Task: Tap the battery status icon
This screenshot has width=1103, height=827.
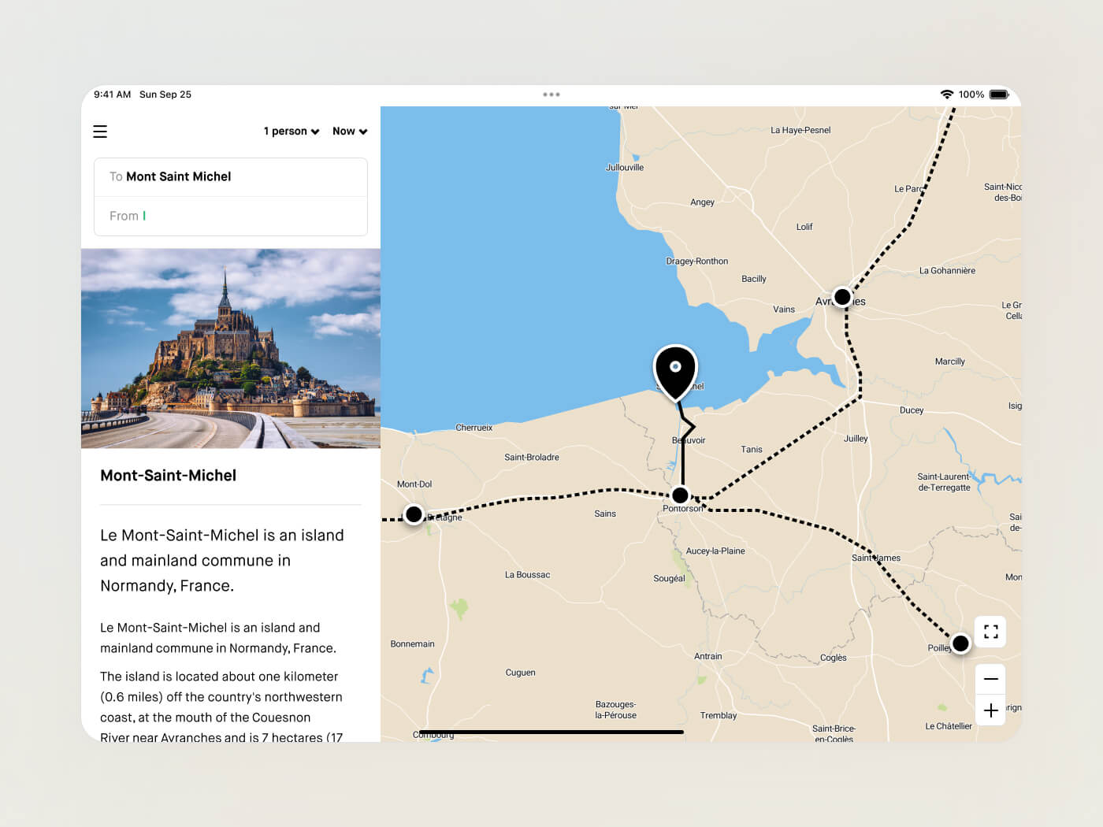Action: coord(999,95)
